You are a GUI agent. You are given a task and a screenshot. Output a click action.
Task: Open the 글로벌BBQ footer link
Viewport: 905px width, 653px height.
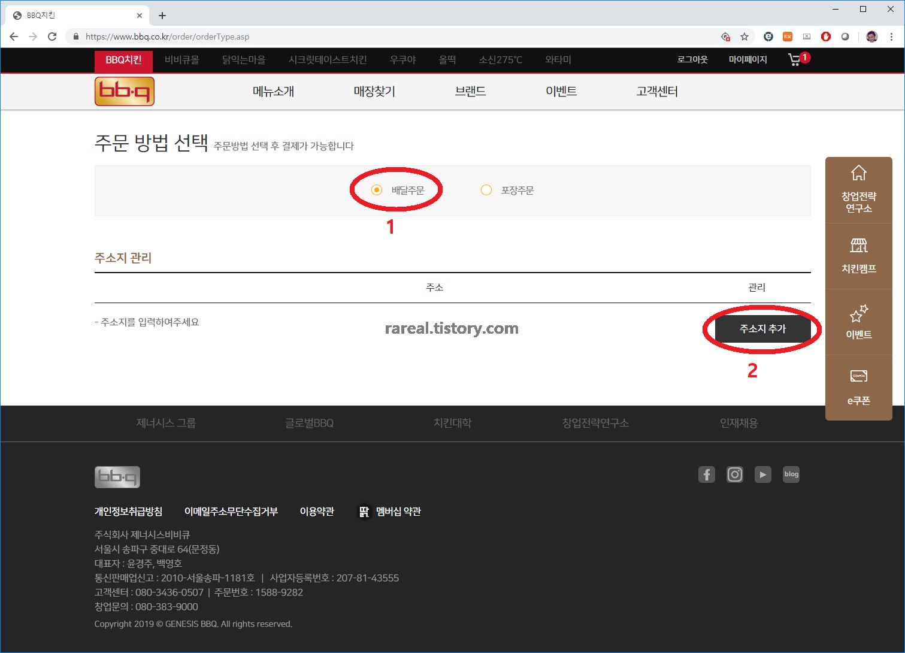click(309, 423)
